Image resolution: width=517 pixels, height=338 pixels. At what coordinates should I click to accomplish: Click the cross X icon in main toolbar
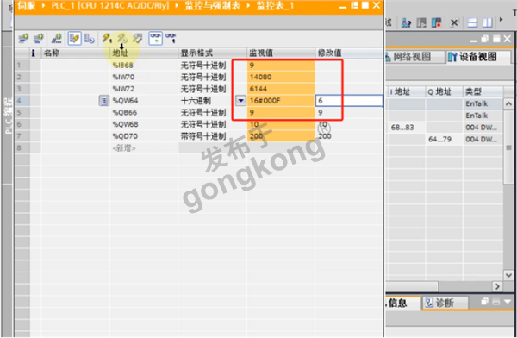click(454, 22)
